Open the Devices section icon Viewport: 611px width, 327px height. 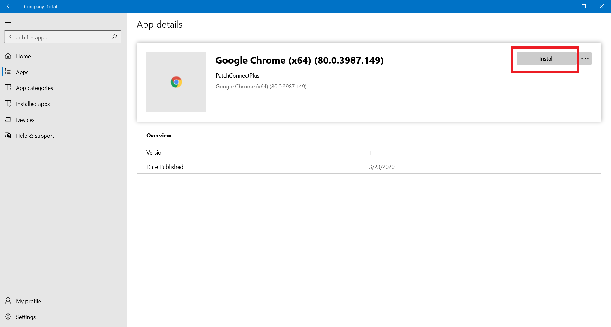8,119
